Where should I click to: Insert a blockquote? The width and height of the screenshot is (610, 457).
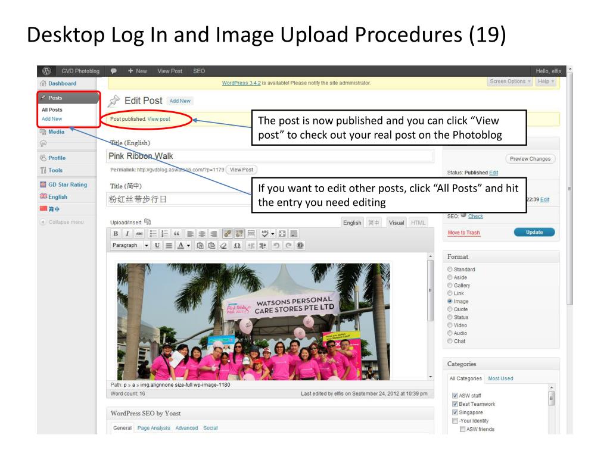click(176, 233)
